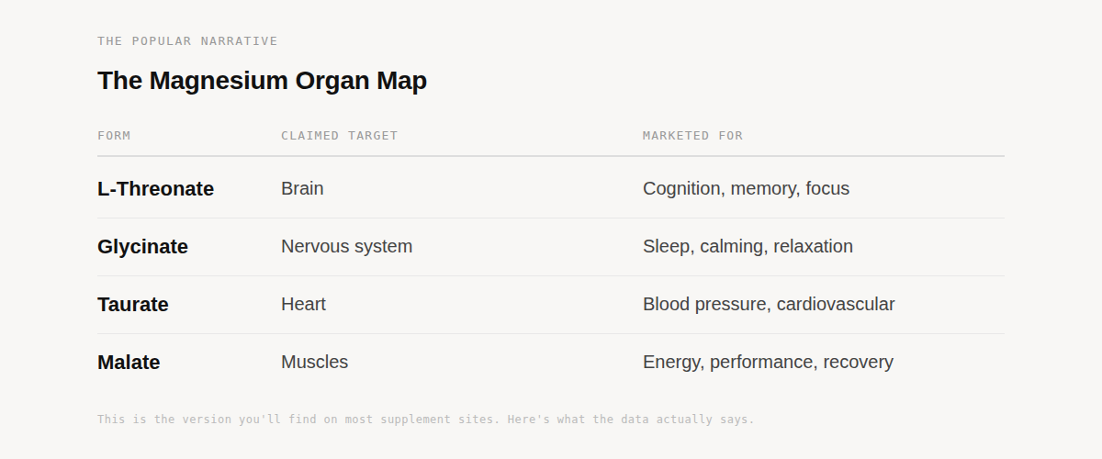Click the Energy, performance, recovery text

pos(767,363)
